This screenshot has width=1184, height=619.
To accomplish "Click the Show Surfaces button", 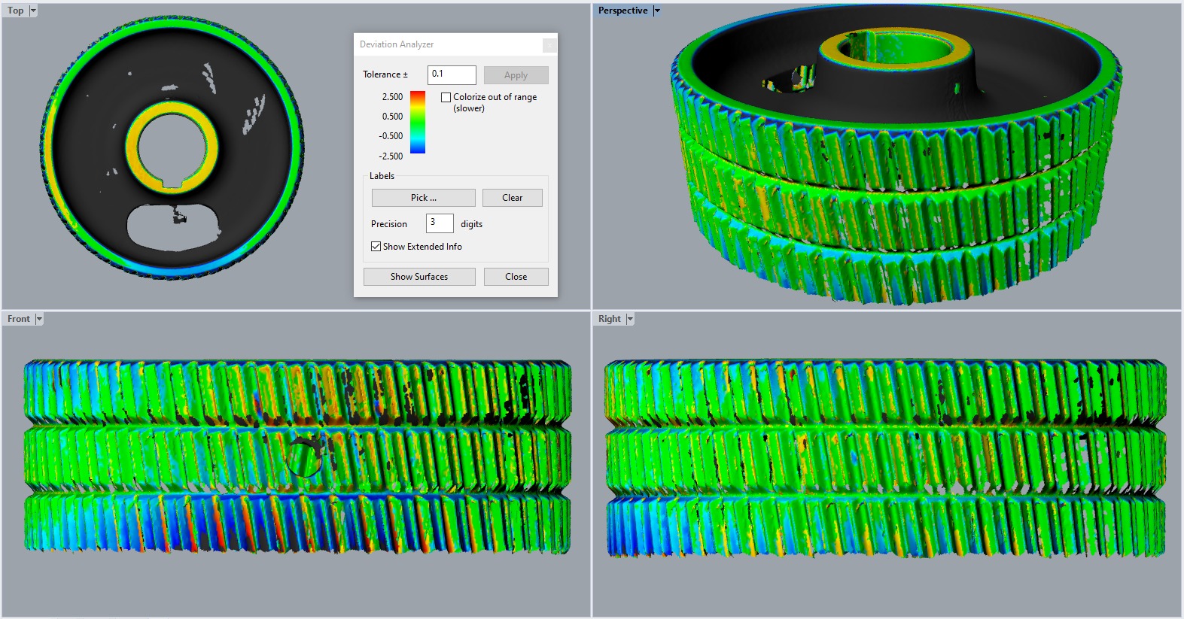I will 419,277.
